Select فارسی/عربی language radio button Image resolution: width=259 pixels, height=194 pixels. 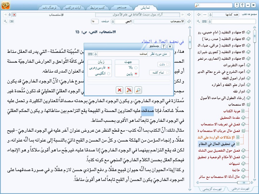[x=109, y=68]
